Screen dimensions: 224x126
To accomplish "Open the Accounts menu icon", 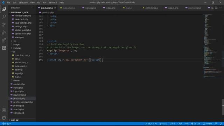I will (x=4, y=110).
